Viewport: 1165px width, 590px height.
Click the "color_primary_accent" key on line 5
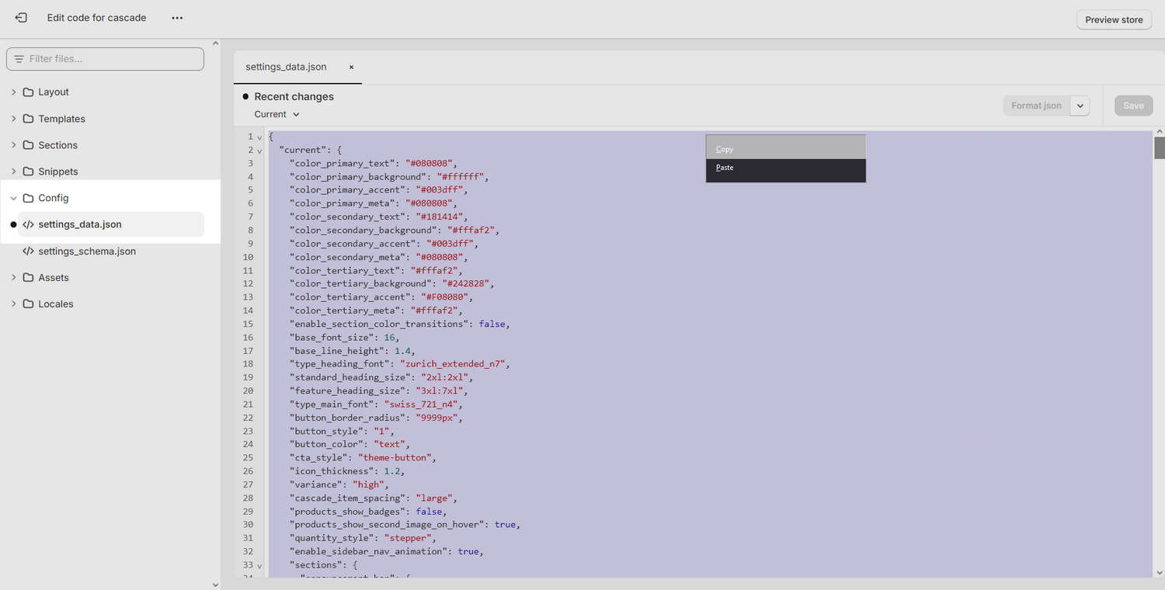tap(350, 190)
